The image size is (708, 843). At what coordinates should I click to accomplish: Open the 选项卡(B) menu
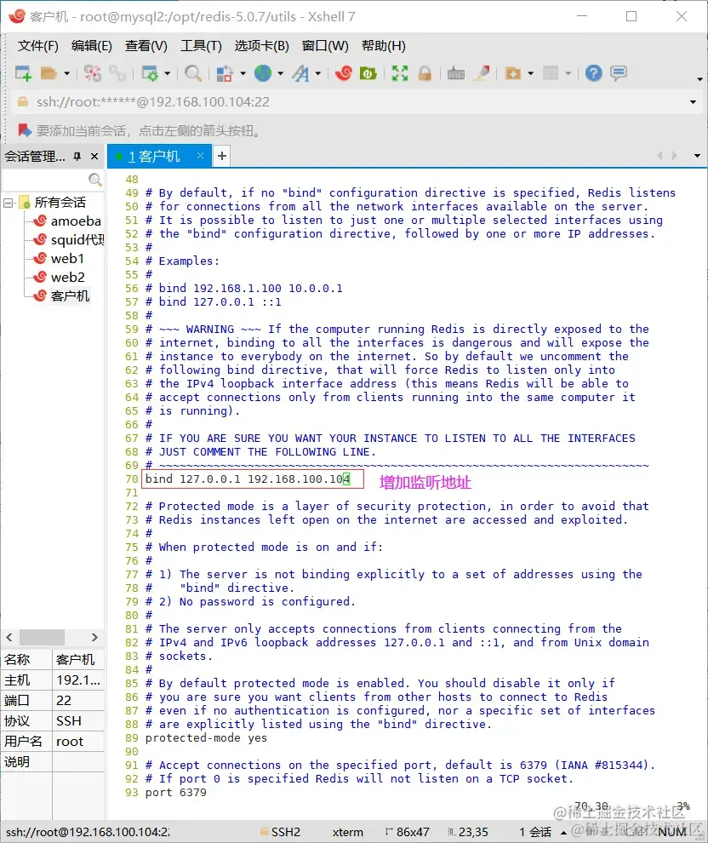click(x=261, y=46)
